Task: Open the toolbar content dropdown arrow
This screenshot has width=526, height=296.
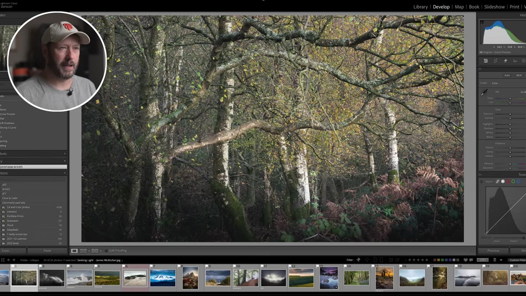Action: click(x=472, y=251)
